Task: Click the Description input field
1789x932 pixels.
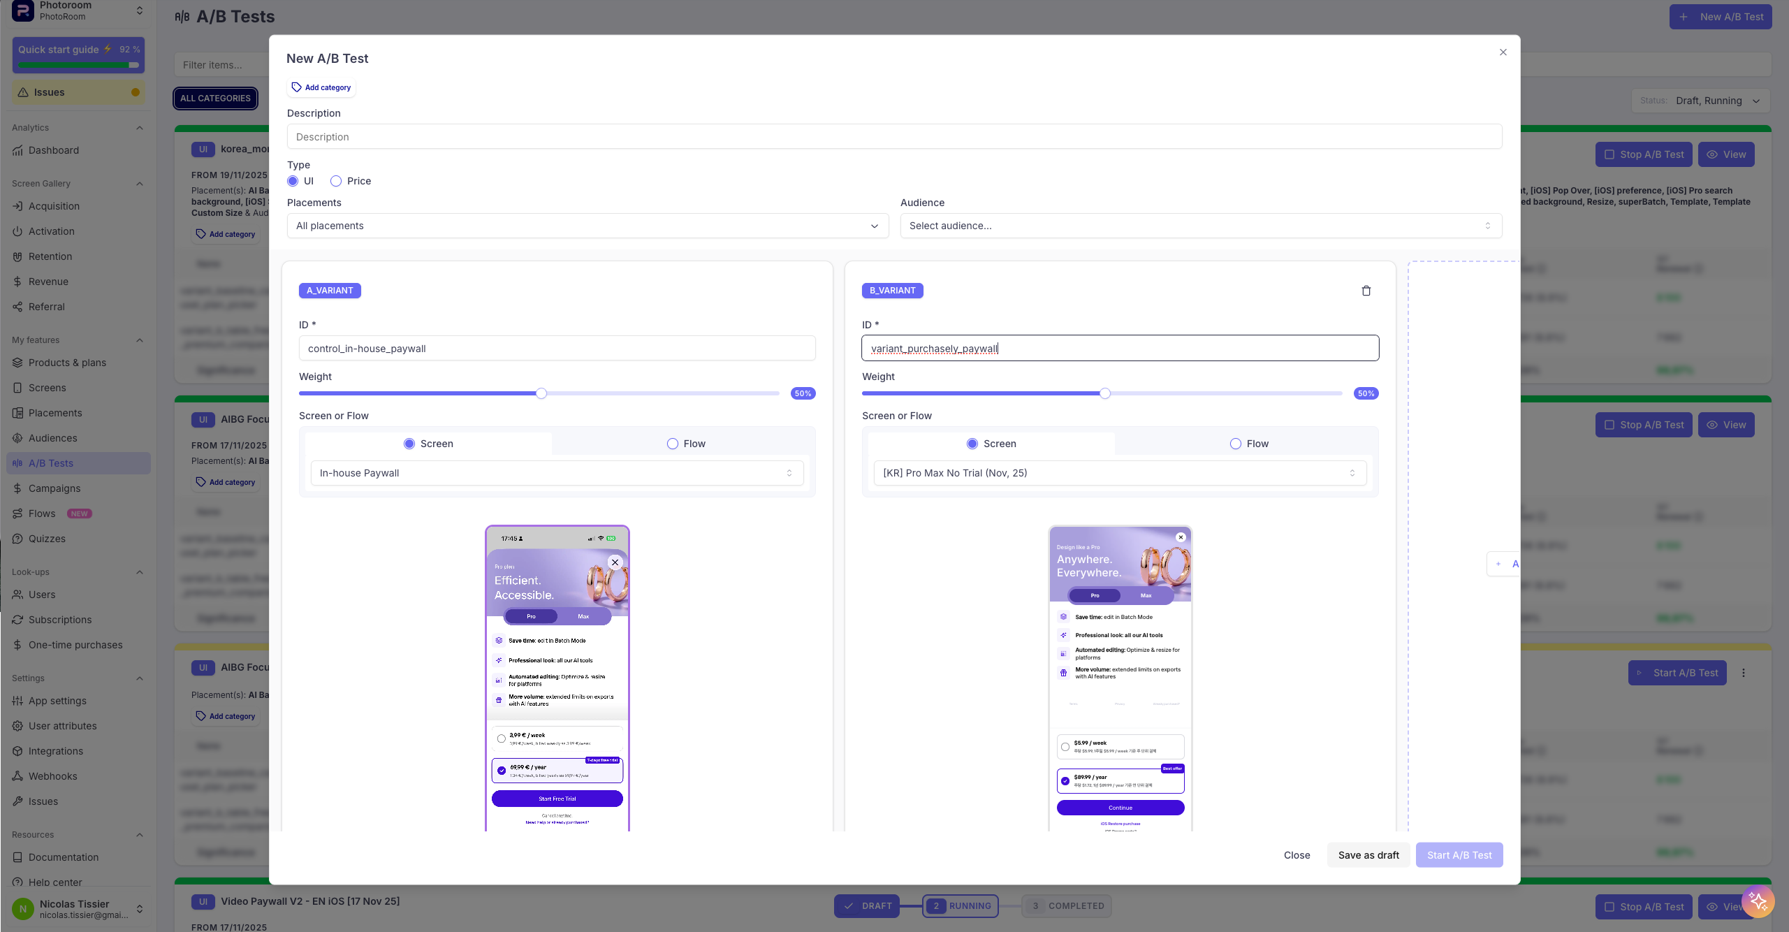Action: tap(893, 137)
